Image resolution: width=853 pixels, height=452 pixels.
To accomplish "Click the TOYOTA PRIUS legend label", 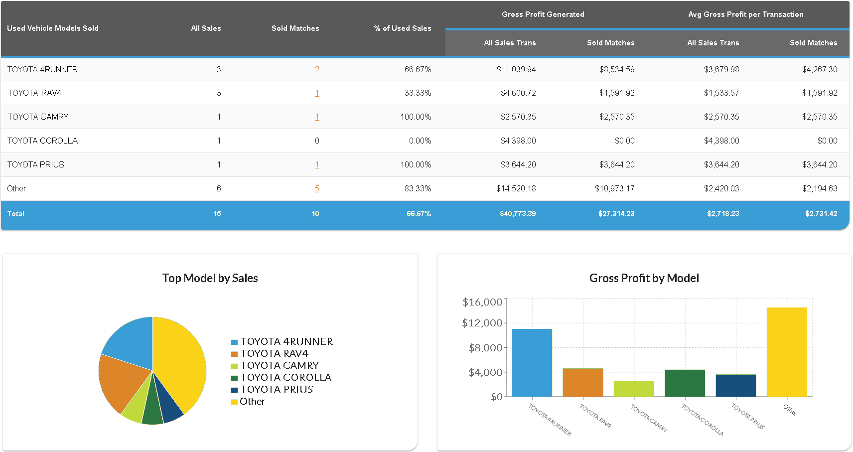I will 277,390.
